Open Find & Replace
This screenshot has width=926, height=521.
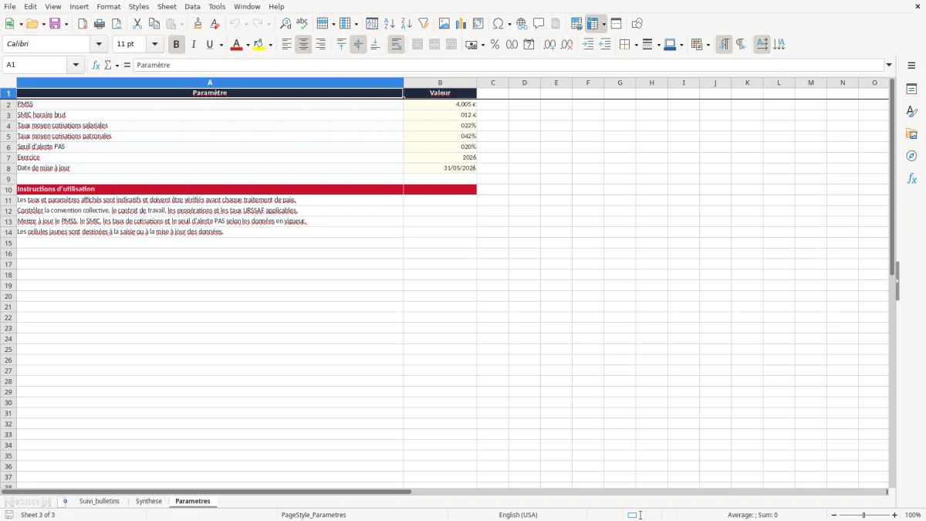[x=286, y=24]
